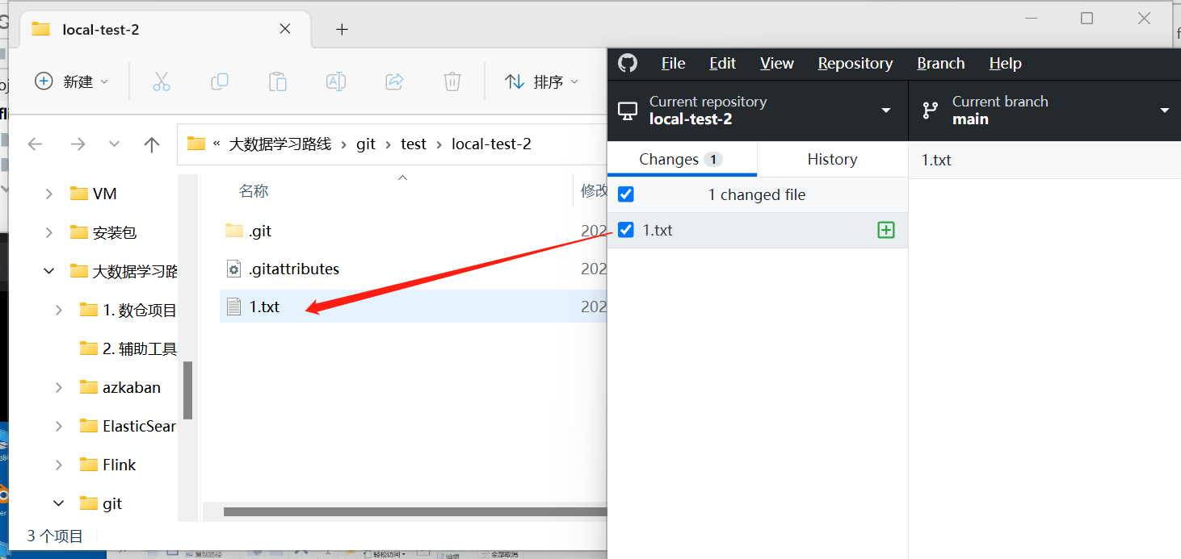Open recent locations dropdown chevron

tap(114, 144)
